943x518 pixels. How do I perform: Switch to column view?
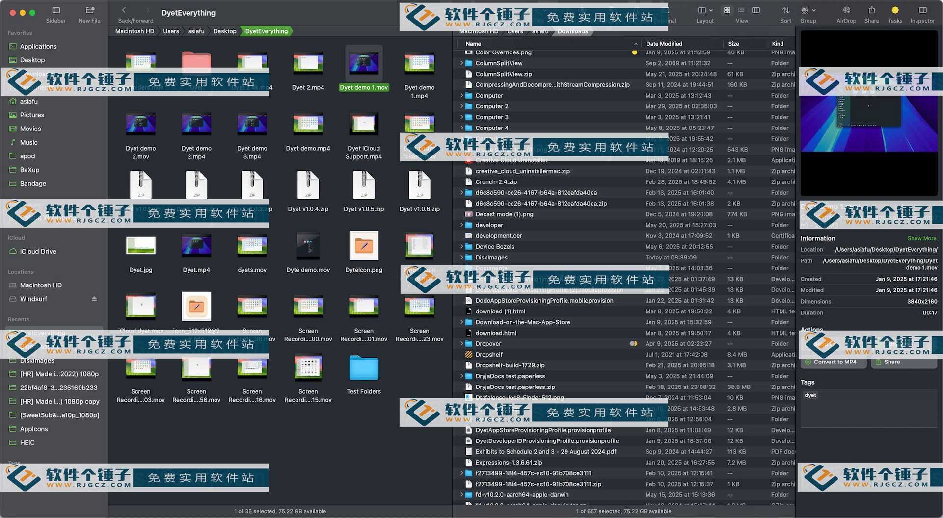[756, 10]
